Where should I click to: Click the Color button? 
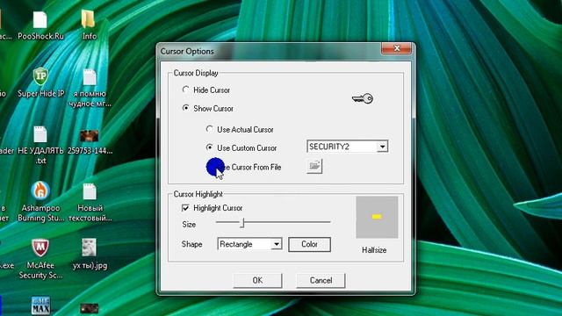[309, 244]
